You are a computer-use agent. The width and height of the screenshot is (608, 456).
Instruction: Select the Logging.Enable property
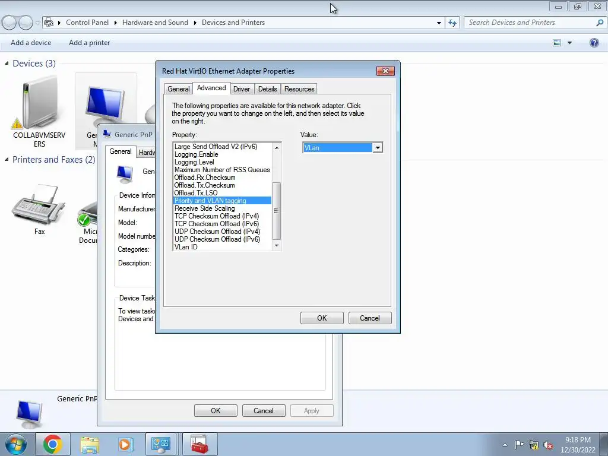pyautogui.click(x=222, y=154)
